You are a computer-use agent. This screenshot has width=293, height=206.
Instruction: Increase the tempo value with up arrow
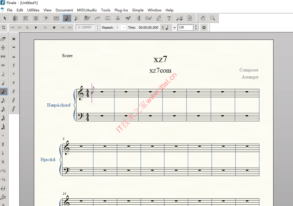[196, 26]
